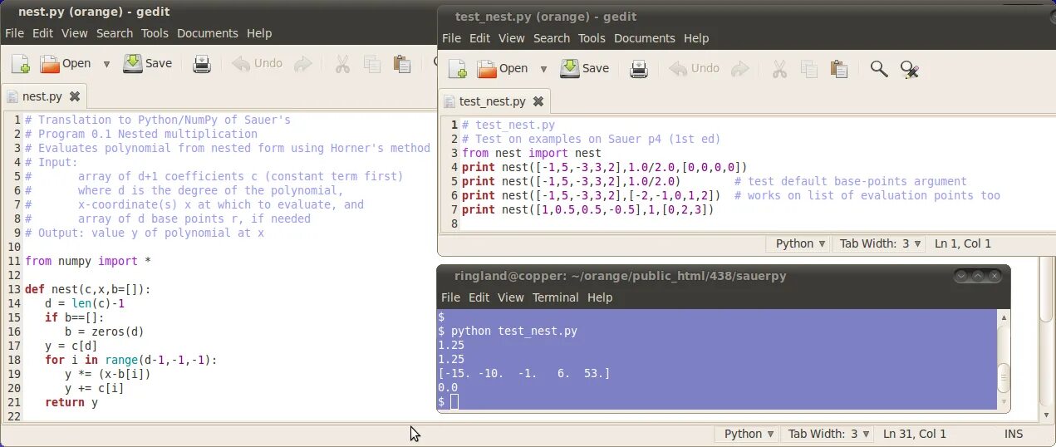1056x447 pixels.
Task: Click Redo icon in test_nest.py window
Action: pyautogui.click(x=739, y=69)
